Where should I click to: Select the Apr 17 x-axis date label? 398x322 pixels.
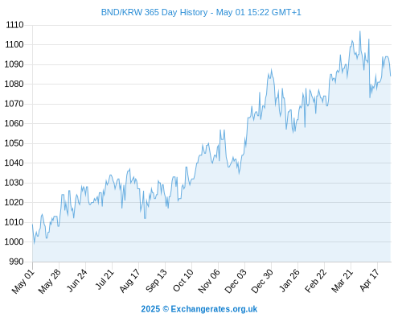(370, 280)
